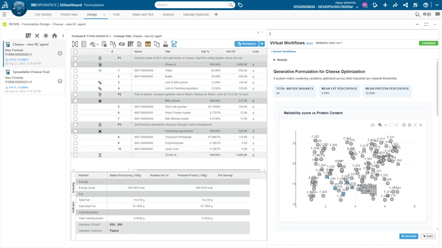The height and width of the screenshot is (248, 442).
Task: Click the list view icon in formula toolbar
Action: [x=84, y=44]
